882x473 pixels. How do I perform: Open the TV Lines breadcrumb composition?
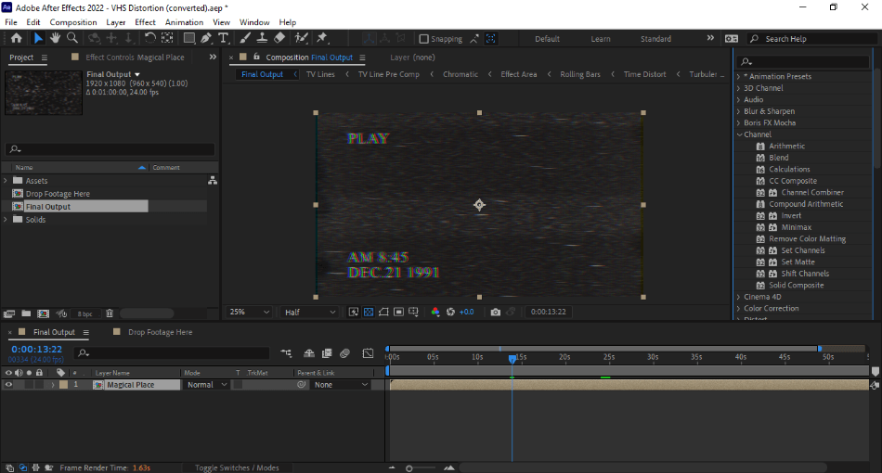click(320, 74)
